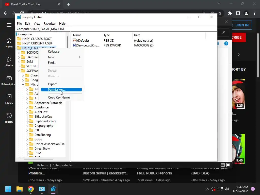The image size is (260, 195).
Task: Open Chrome profile avatar icon
Action: (x=246, y=13)
